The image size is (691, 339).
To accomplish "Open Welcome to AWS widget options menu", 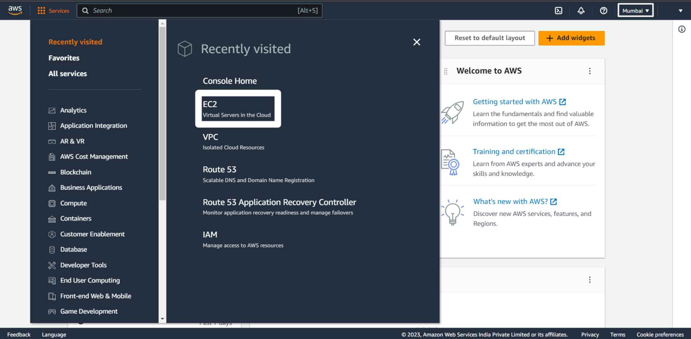I will click(x=590, y=71).
